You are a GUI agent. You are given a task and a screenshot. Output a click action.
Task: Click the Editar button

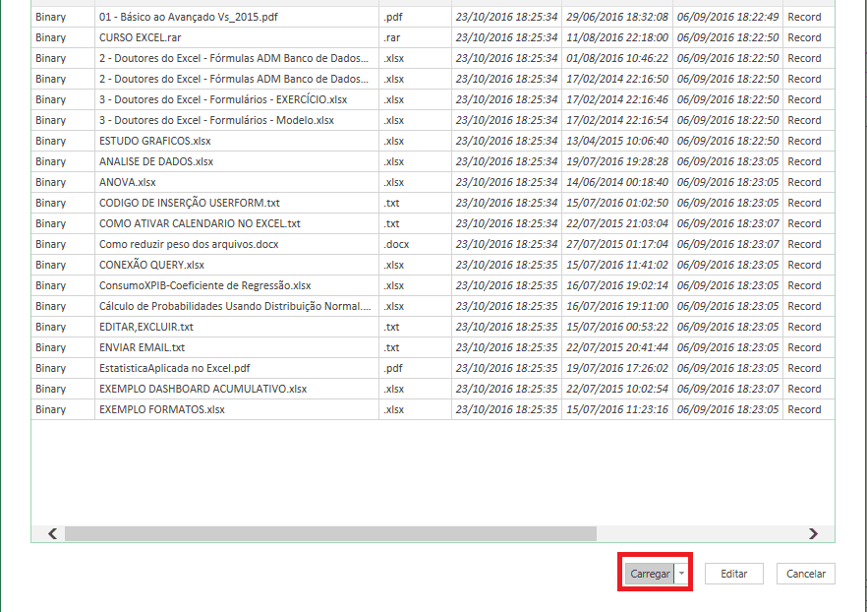coord(733,574)
